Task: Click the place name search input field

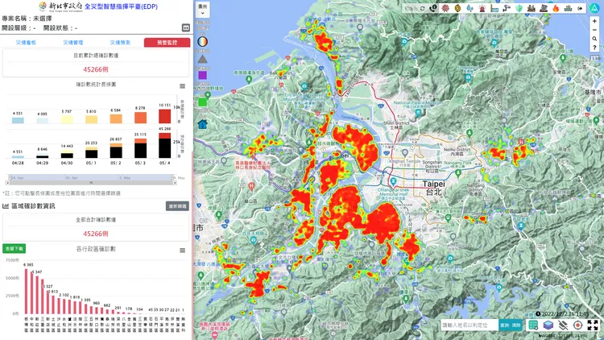Action: pyautogui.click(x=469, y=325)
